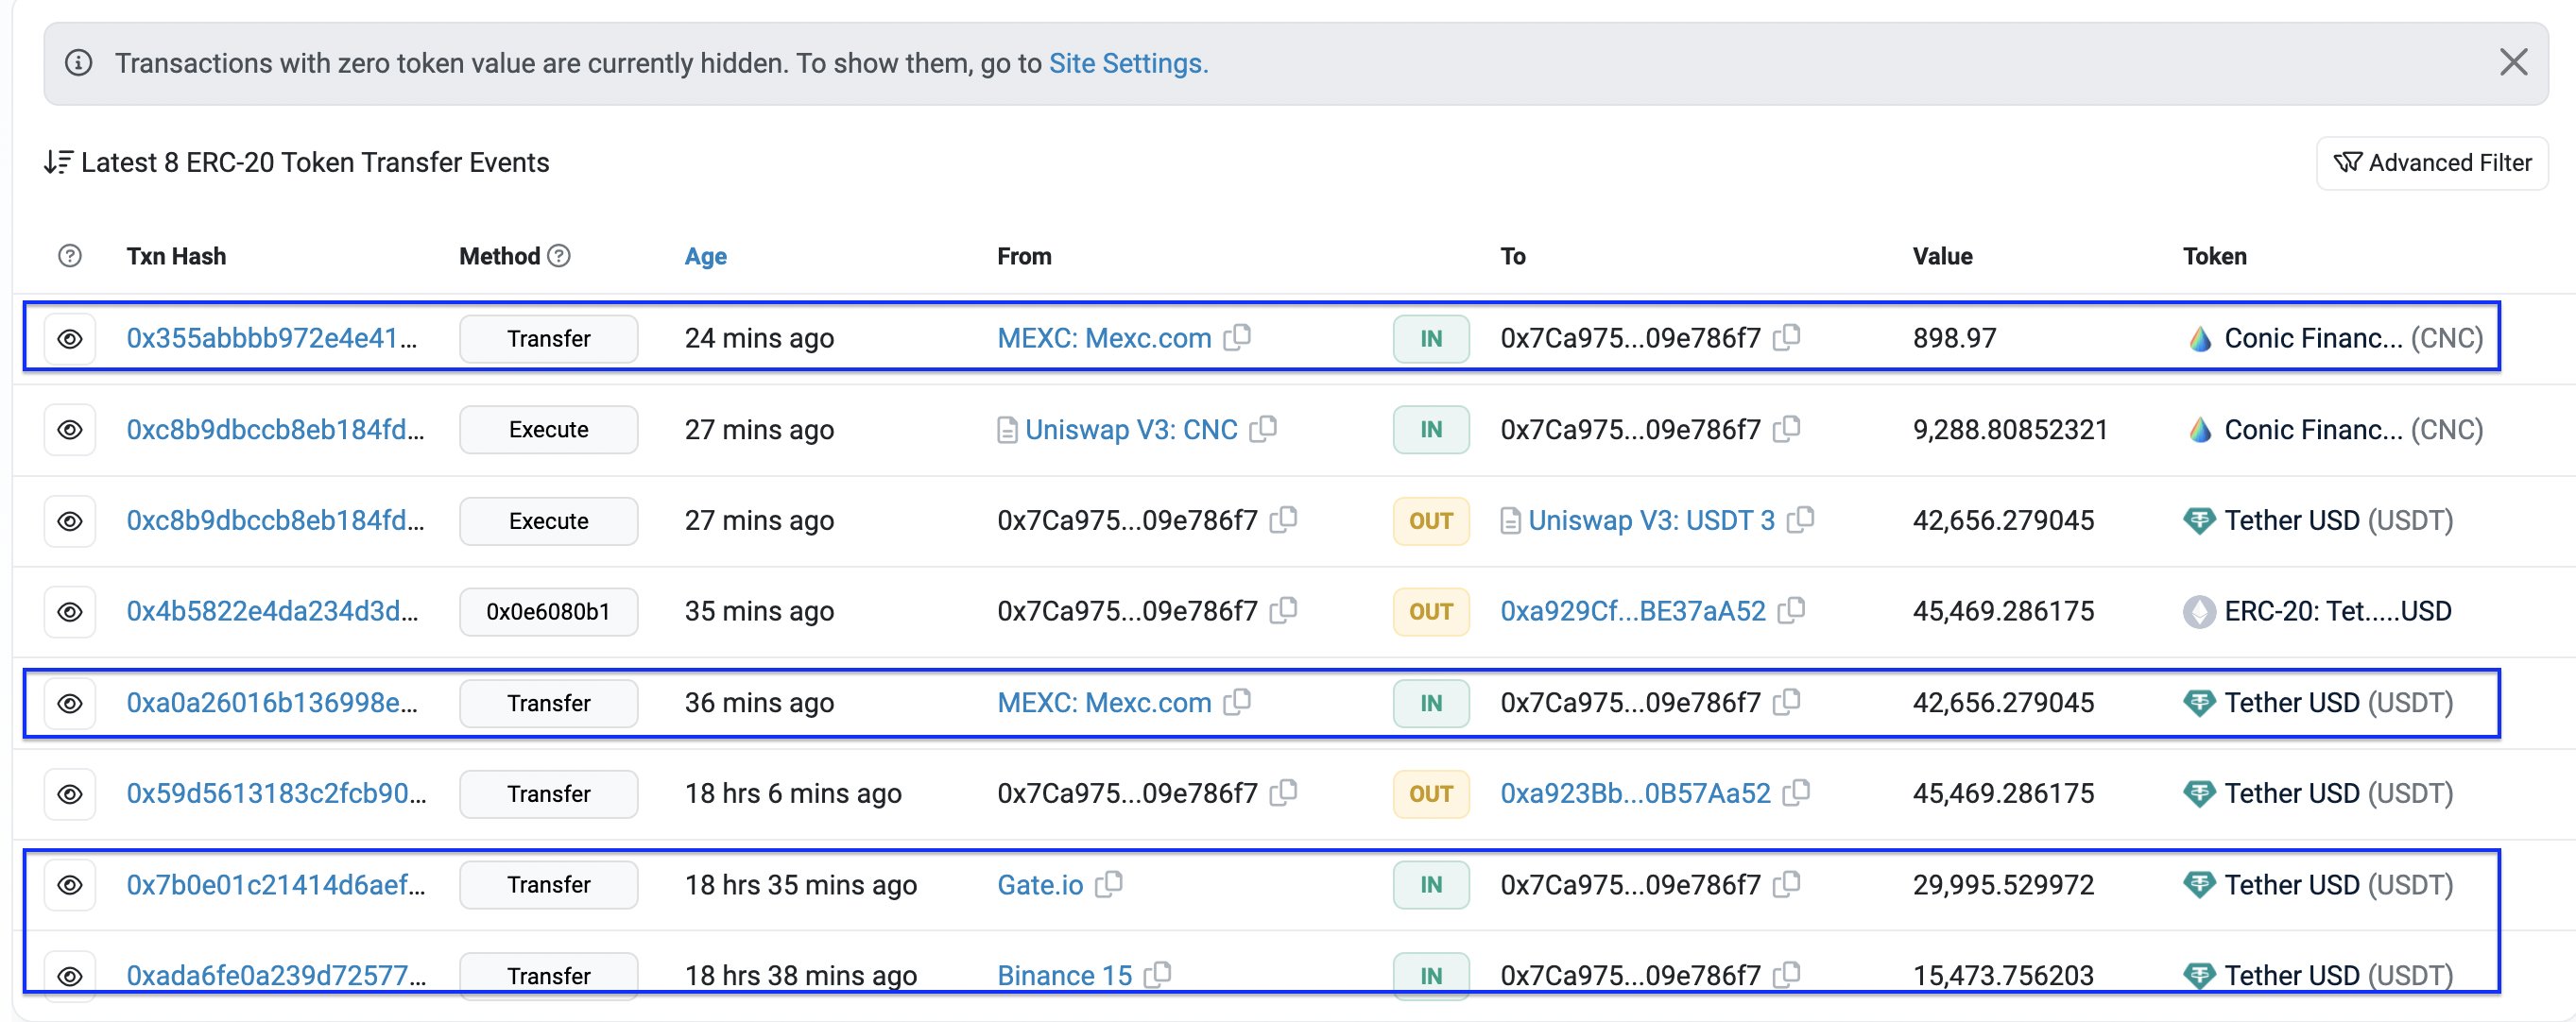
Task: Copy the MEXC: Mexc.com address on the first row
Action: (x=1240, y=338)
